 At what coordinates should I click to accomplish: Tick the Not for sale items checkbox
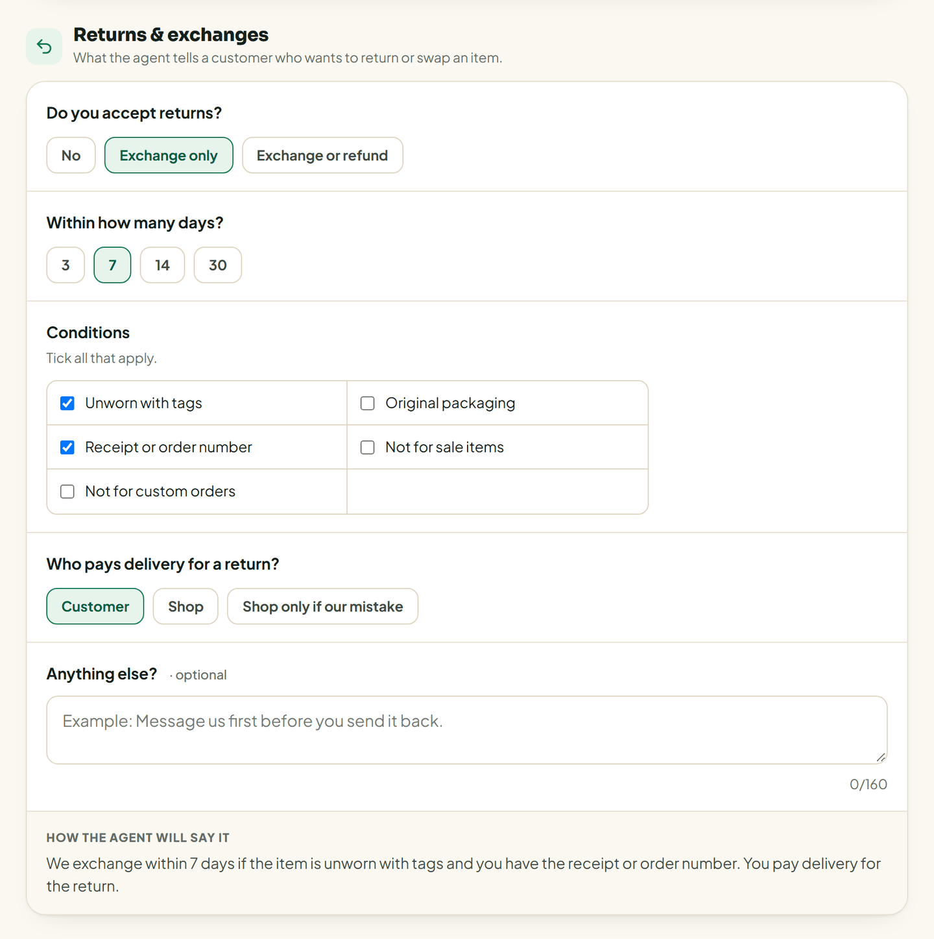point(368,447)
